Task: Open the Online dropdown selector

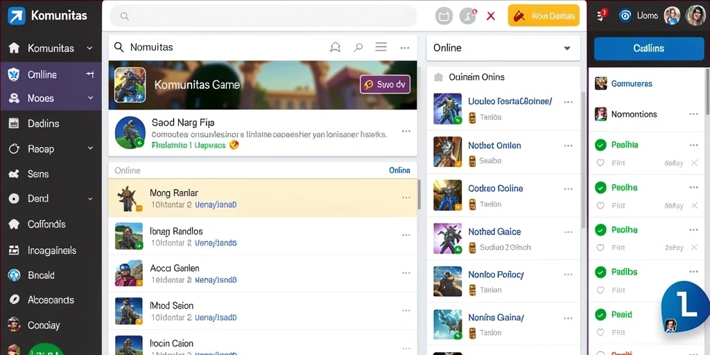Action: 503,48
